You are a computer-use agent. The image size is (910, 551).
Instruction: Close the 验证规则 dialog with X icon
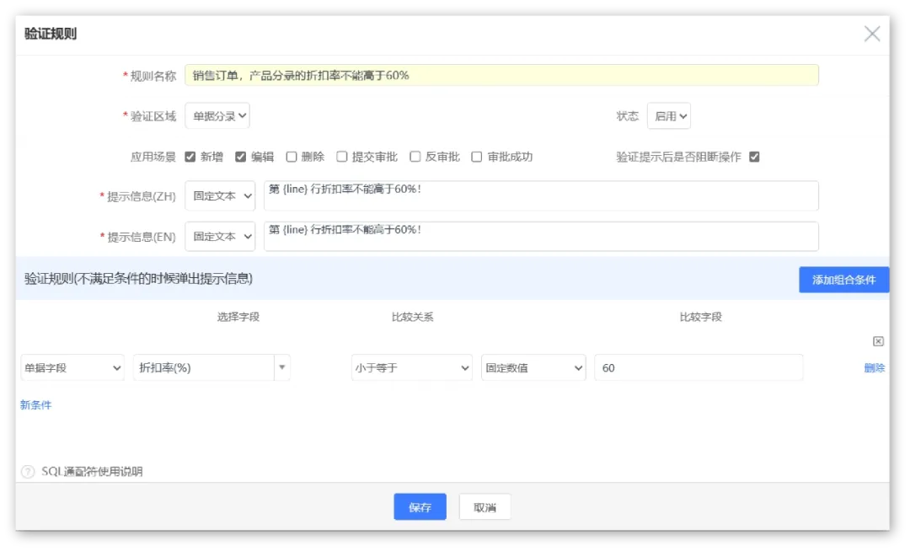pyautogui.click(x=872, y=34)
